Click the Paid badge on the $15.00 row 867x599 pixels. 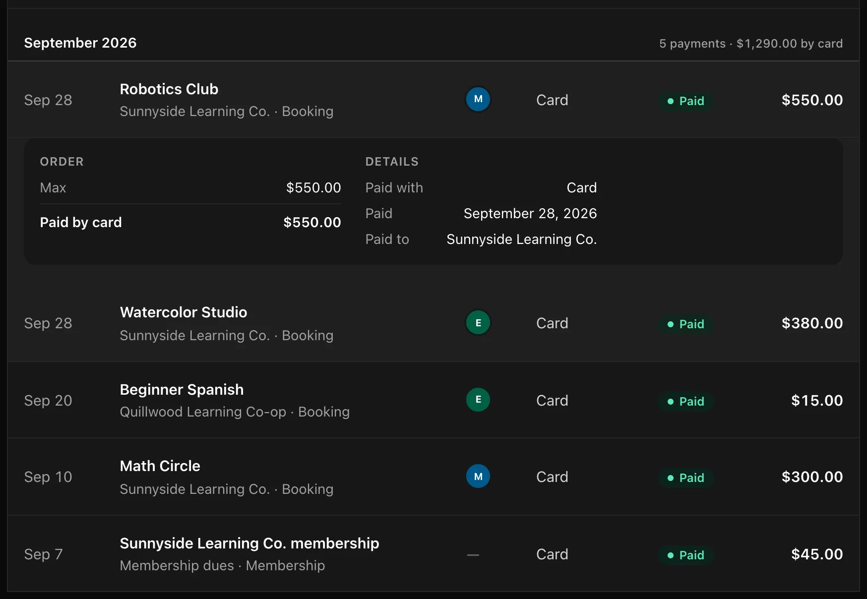[x=686, y=401]
